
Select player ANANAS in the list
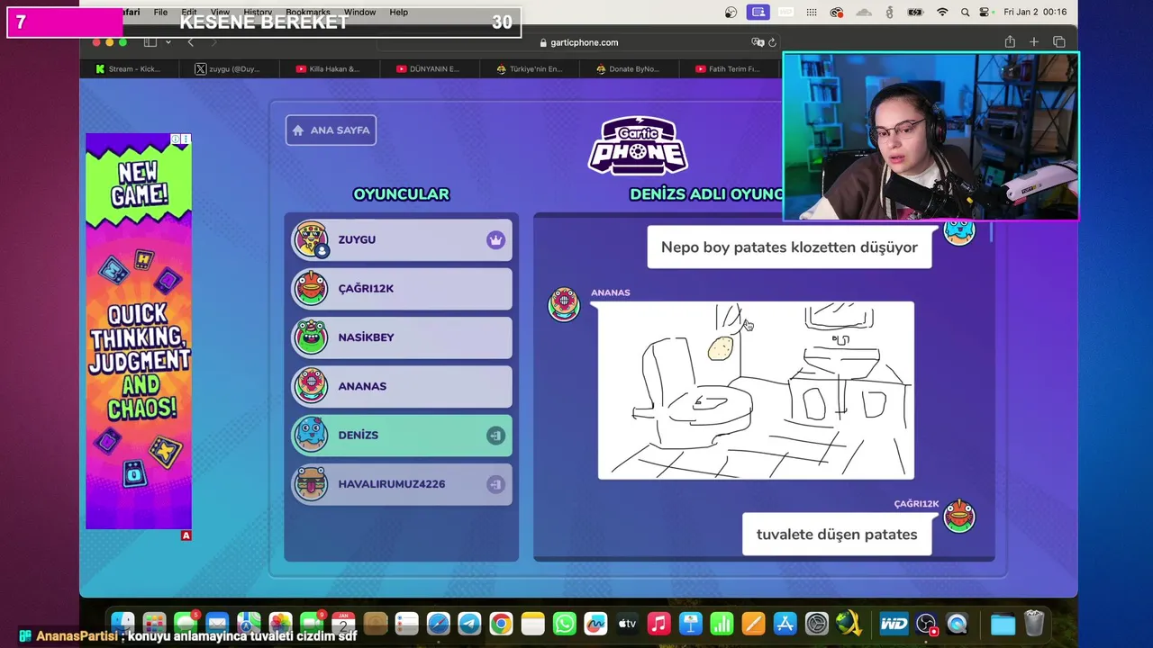pos(401,386)
